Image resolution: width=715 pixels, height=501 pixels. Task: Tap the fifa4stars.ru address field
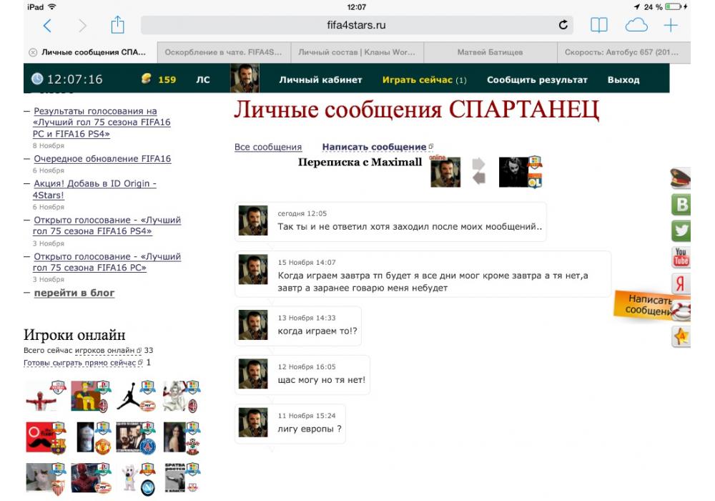[x=356, y=25]
